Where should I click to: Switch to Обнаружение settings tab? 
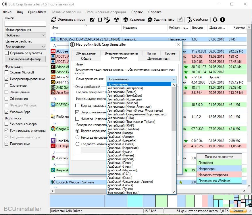86,53
